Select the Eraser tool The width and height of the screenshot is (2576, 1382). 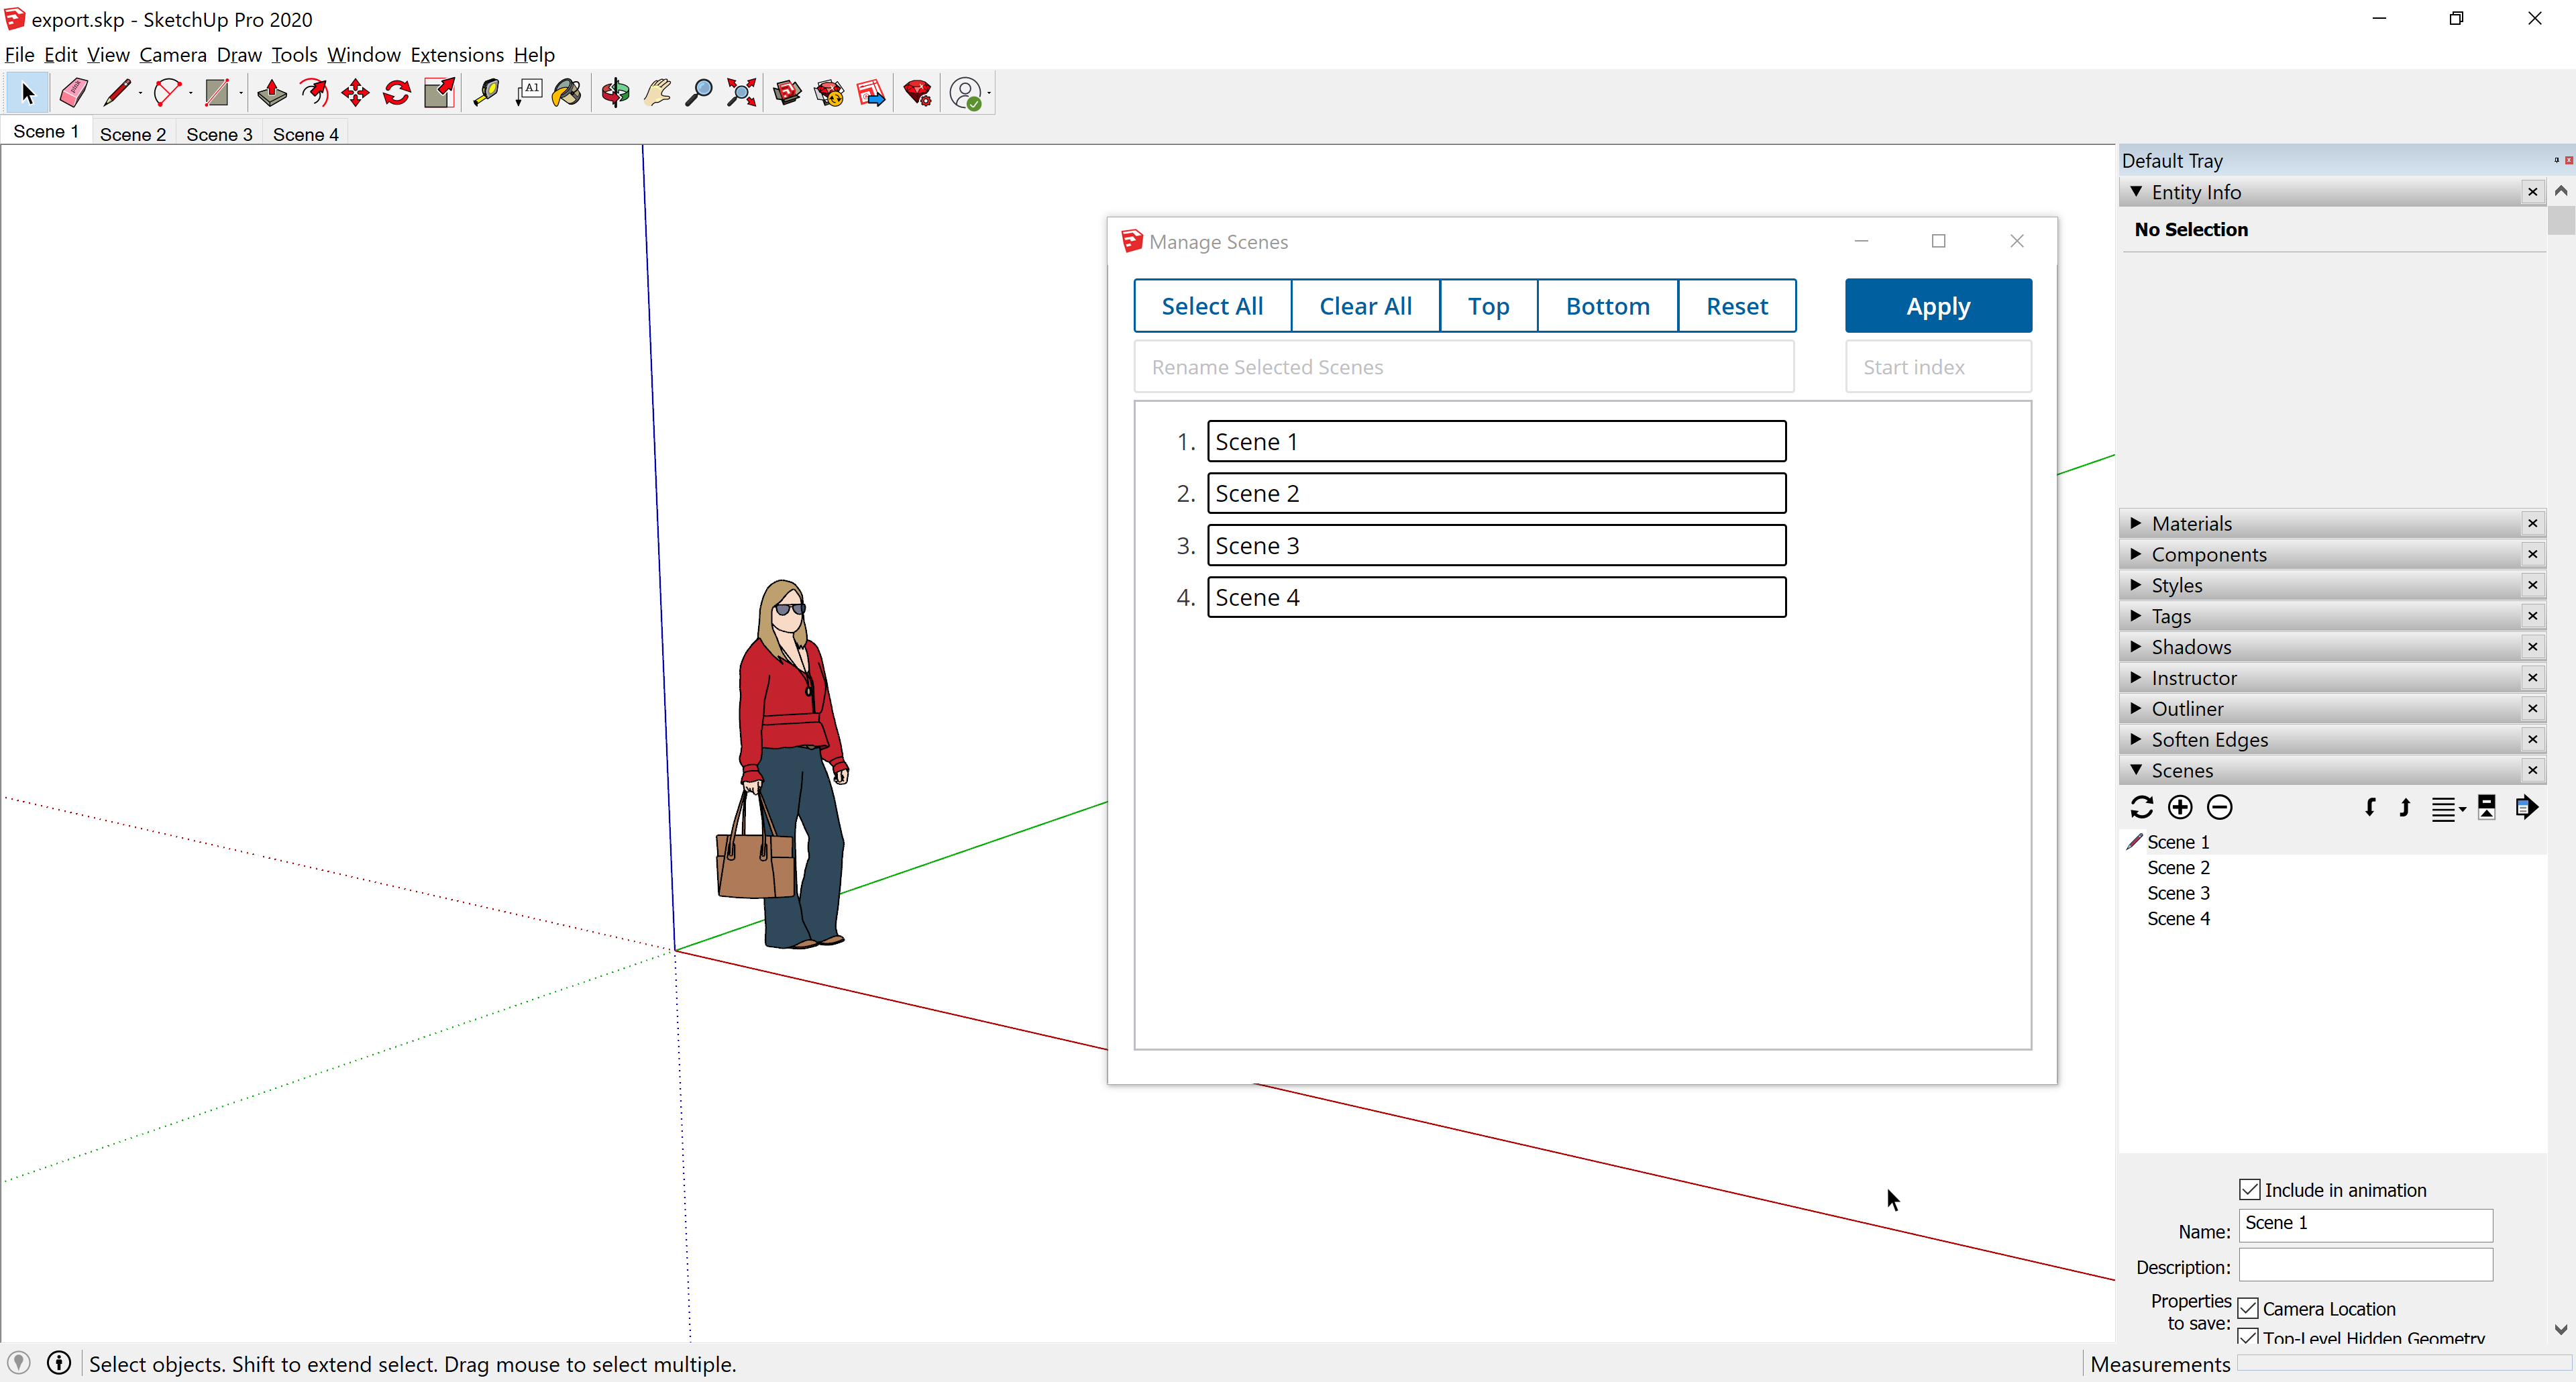[73, 93]
